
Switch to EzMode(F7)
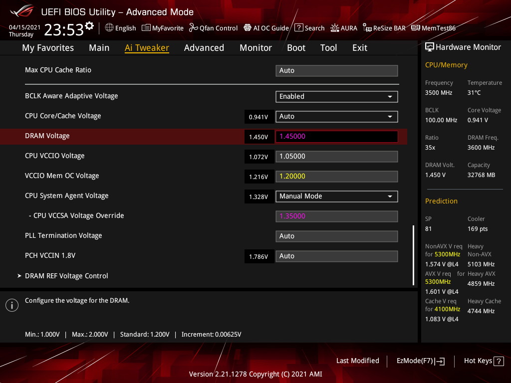pyautogui.click(x=420, y=361)
